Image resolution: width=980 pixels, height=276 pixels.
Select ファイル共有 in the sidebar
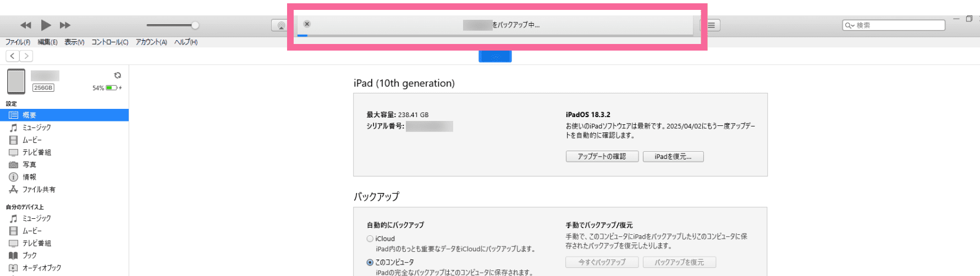[38, 190]
